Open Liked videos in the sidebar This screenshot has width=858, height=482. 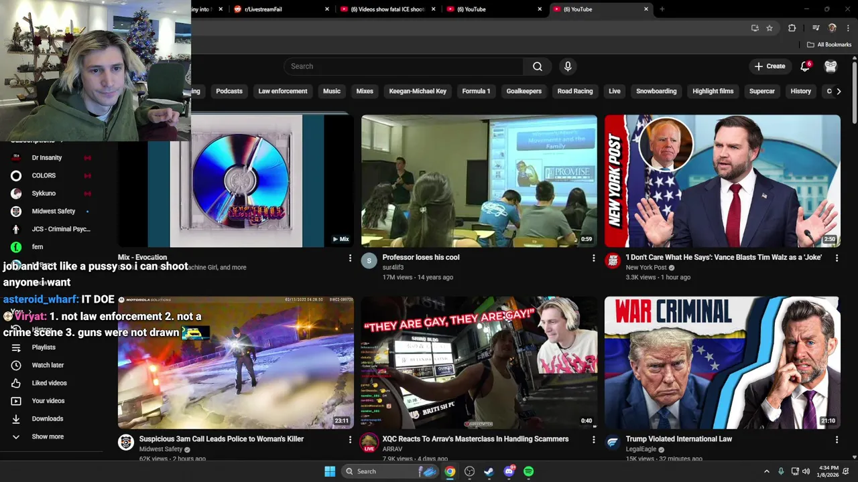tap(49, 383)
